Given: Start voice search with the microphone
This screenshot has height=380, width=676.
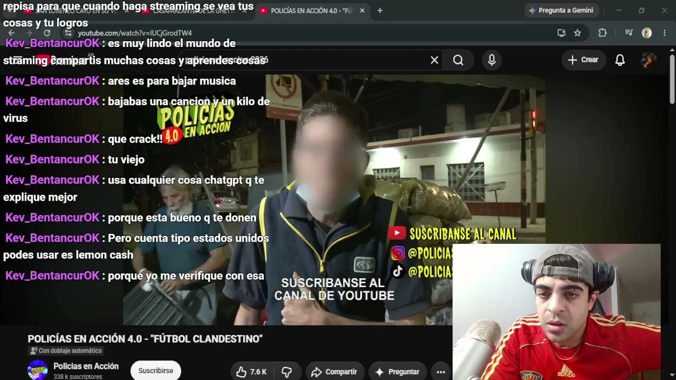Looking at the screenshot, I should point(492,60).
